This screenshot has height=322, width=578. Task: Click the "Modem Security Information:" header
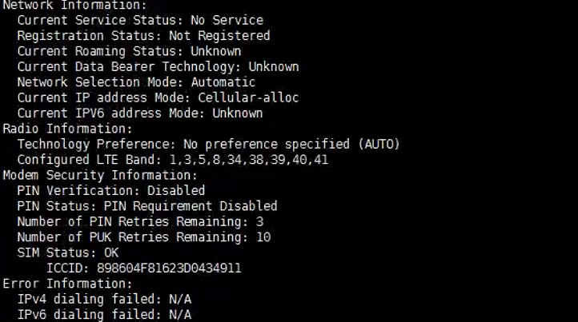[x=100, y=175]
